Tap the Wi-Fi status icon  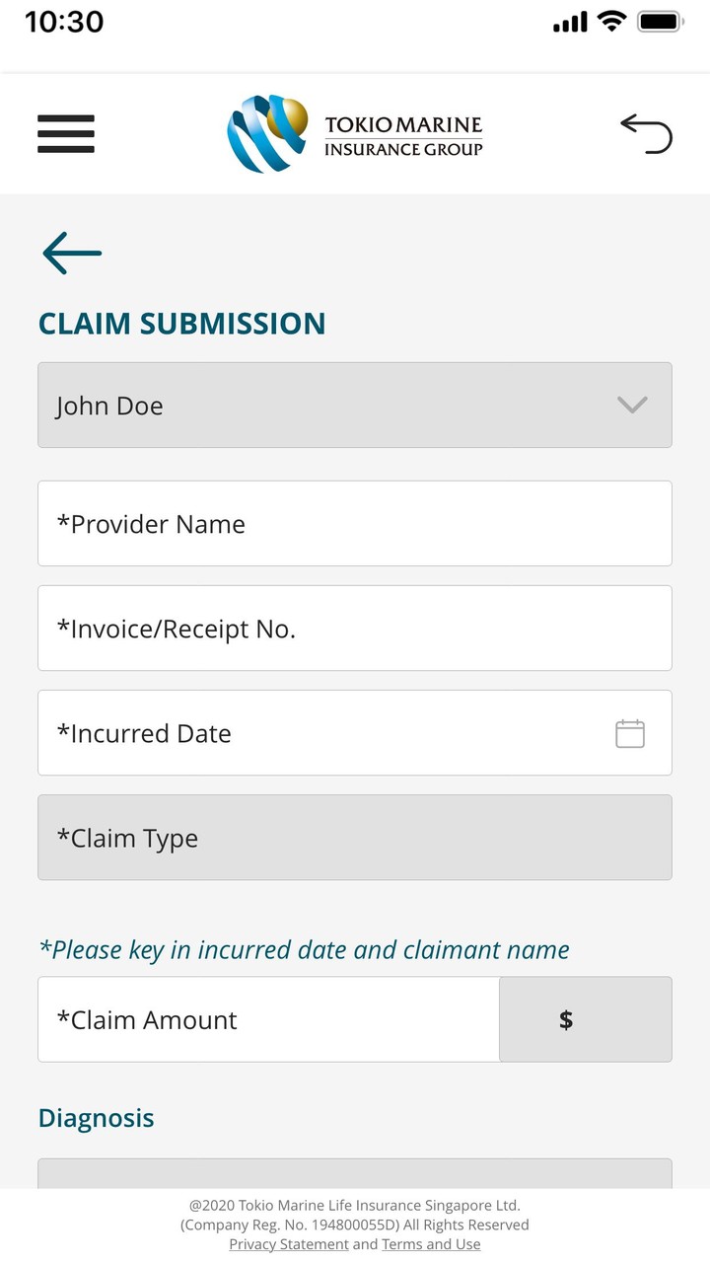[612, 22]
